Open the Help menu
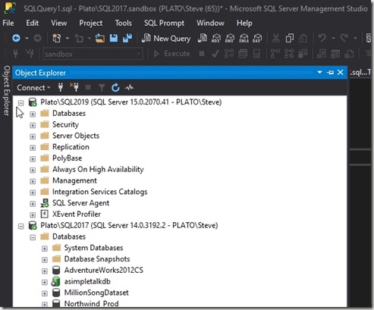 (x=244, y=23)
